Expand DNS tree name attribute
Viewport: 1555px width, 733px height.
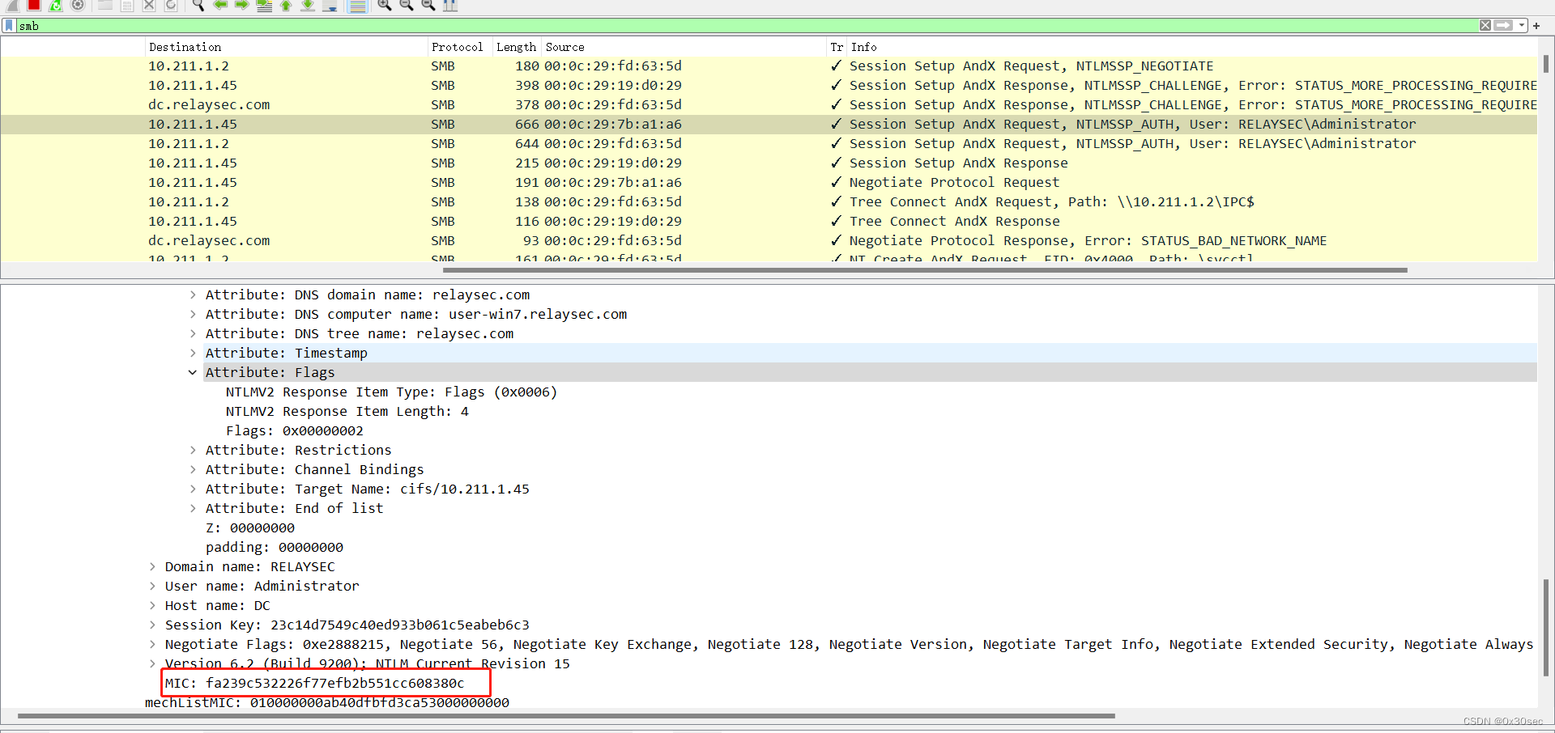(193, 334)
